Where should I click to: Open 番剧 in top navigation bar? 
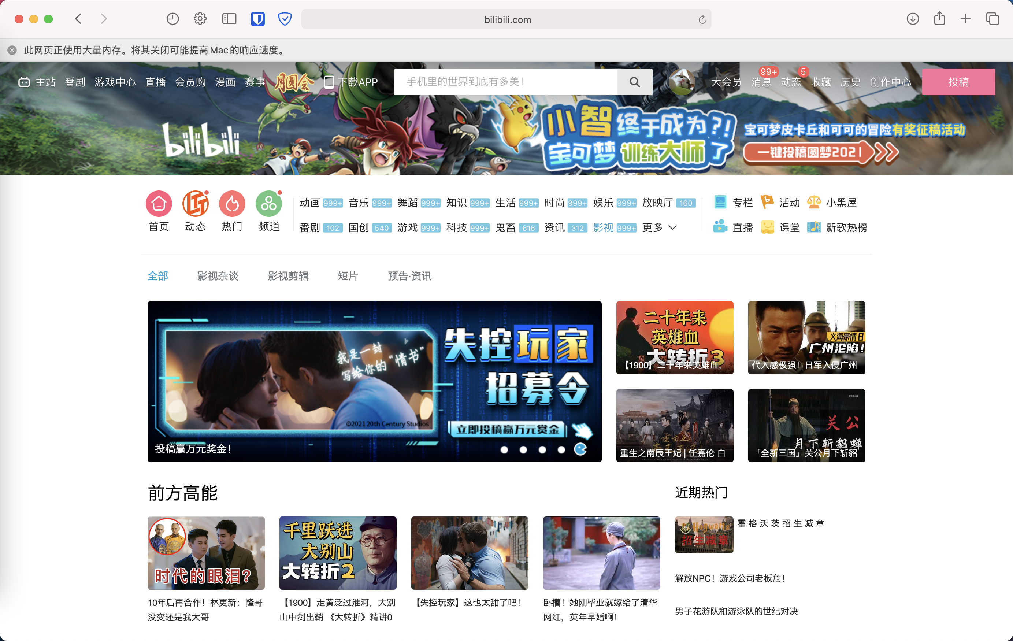coord(75,82)
